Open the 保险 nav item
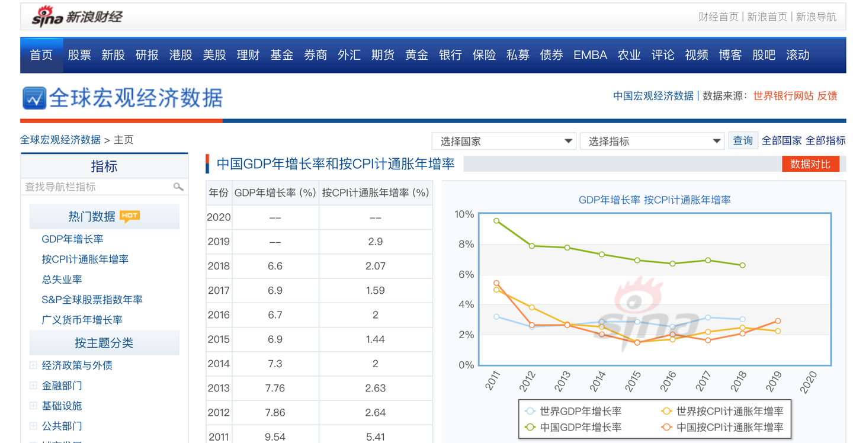This screenshot has height=443, width=853. [x=485, y=55]
